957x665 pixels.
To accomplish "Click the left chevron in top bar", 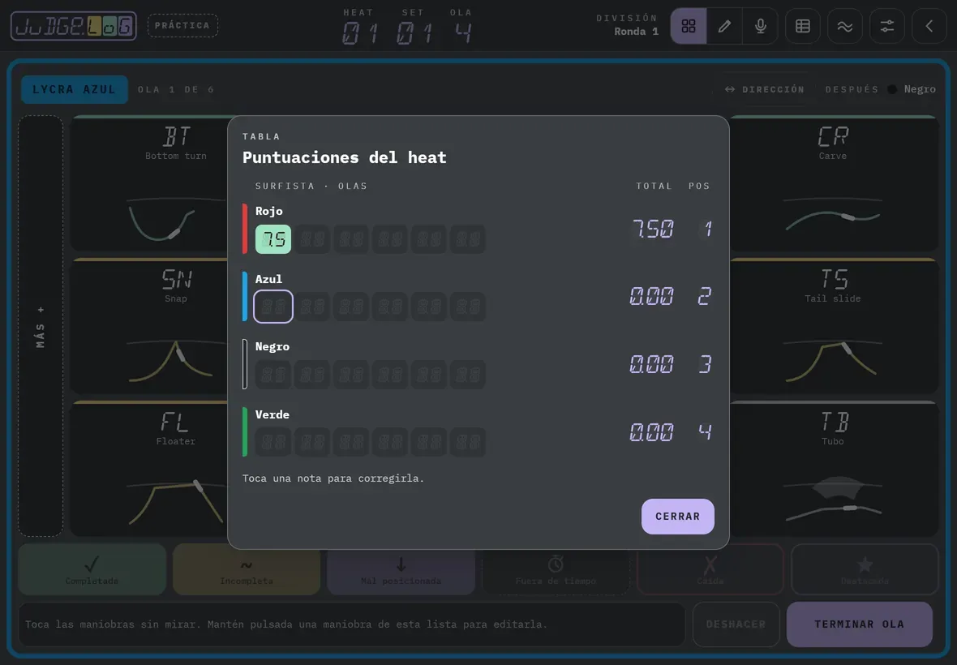I will pyautogui.click(x=929, y=26).
